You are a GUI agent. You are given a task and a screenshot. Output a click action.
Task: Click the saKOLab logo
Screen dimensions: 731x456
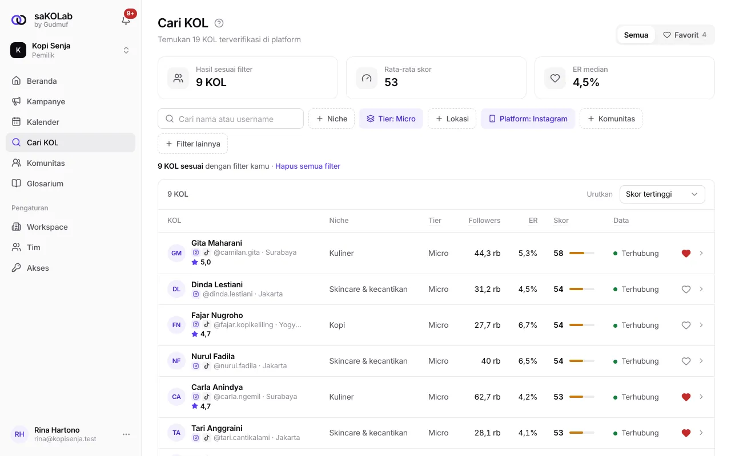point(19,21)
